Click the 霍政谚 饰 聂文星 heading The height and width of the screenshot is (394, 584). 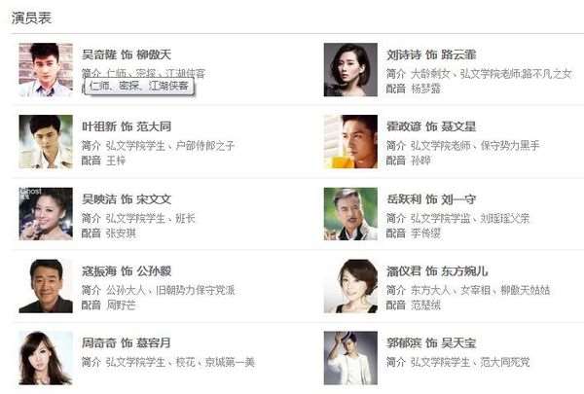tap(431, 126)
